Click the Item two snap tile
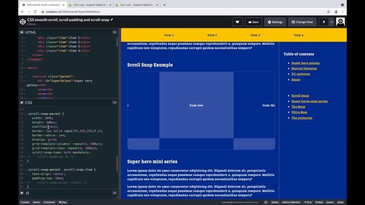The width and height of the screenshot is (365, 205). coord(196,105)
